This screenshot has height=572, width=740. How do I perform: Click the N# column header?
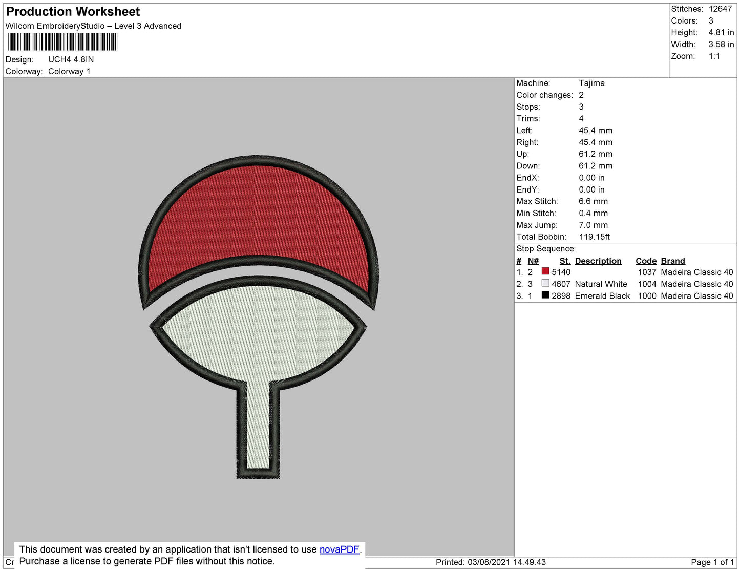pos(533,261)
